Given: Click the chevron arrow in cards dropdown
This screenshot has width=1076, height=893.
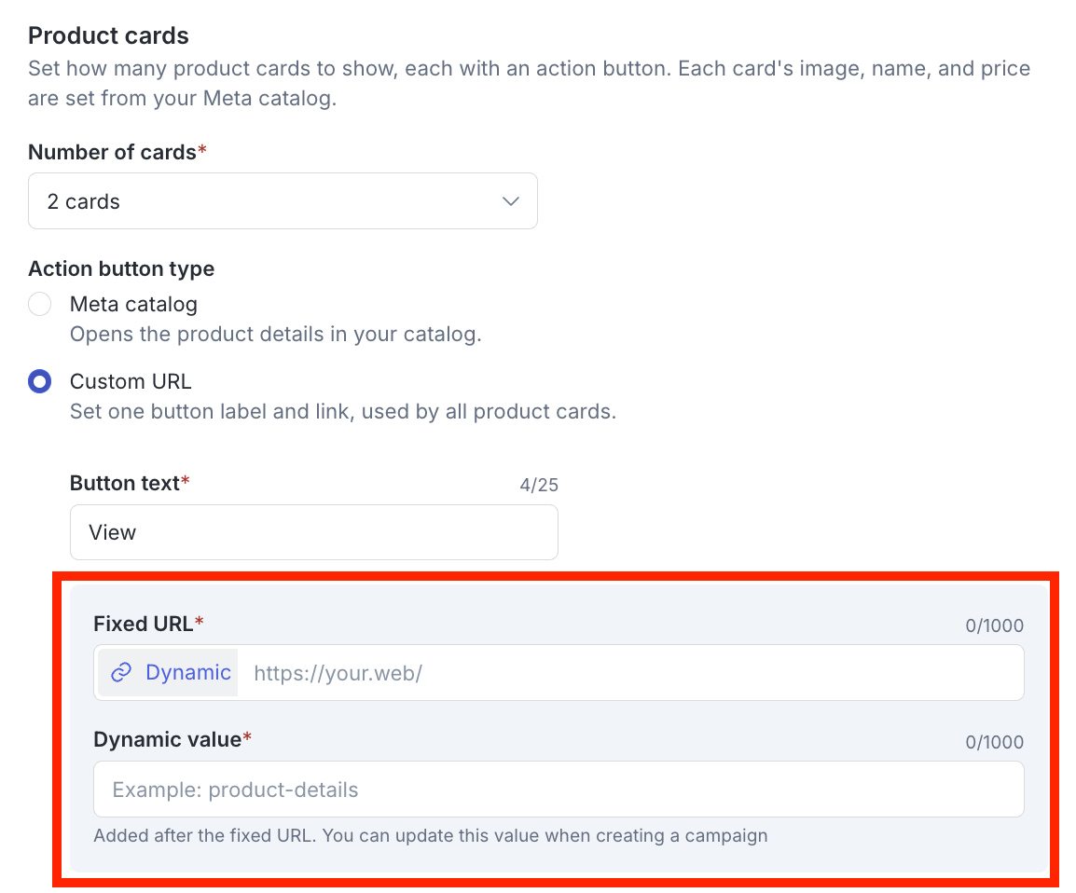Looking at the screenshot, I should click(511, 201).
